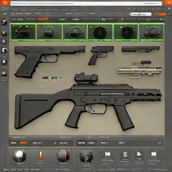Click the orange button beside the white search field

coord(159,14)
